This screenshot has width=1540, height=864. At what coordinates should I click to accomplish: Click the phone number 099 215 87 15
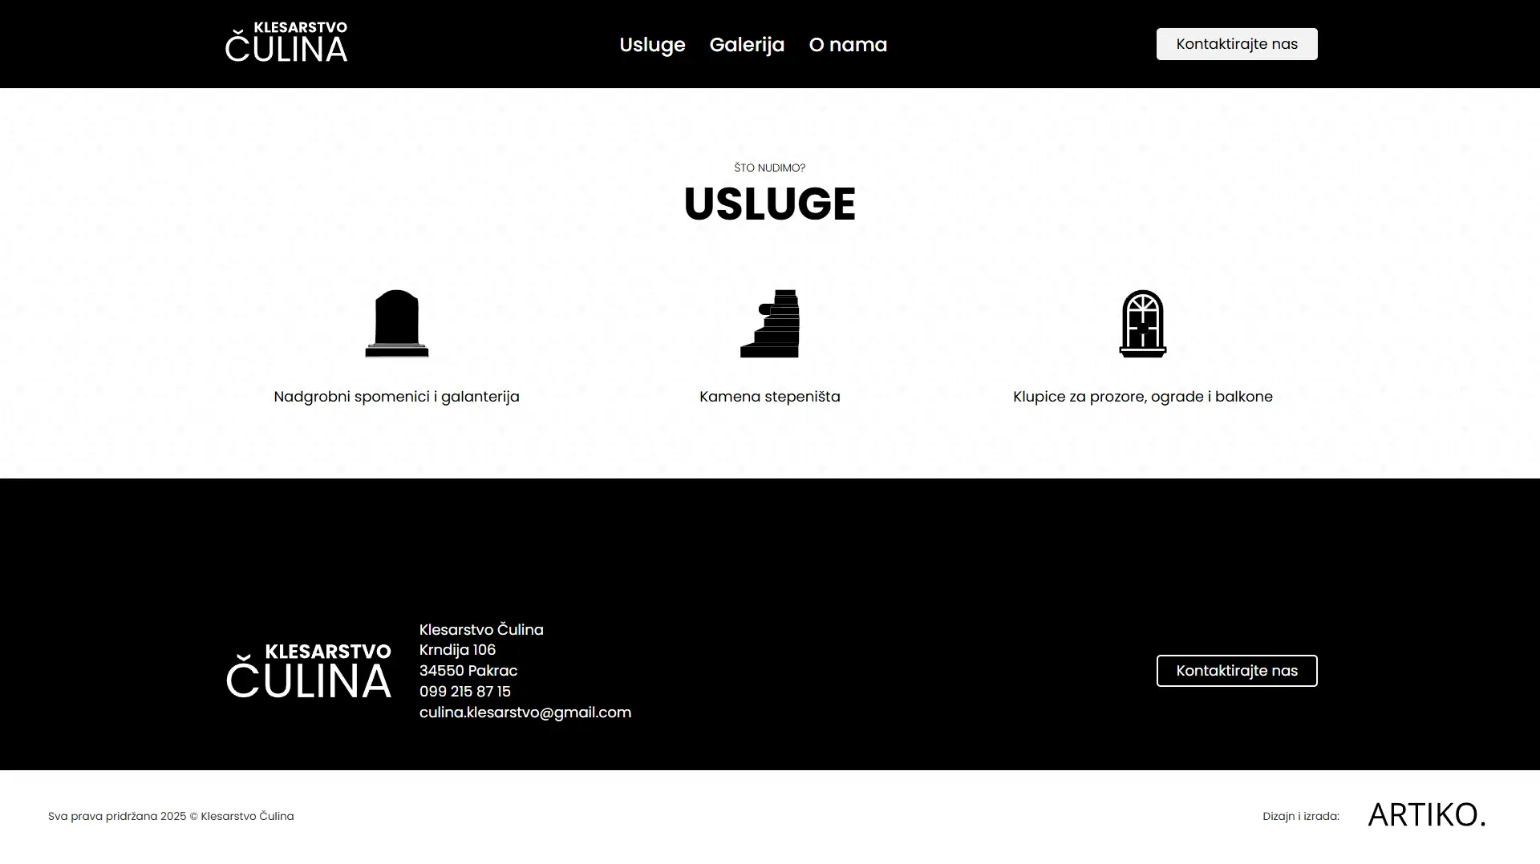pyautogui.click(x=465, y=692)
